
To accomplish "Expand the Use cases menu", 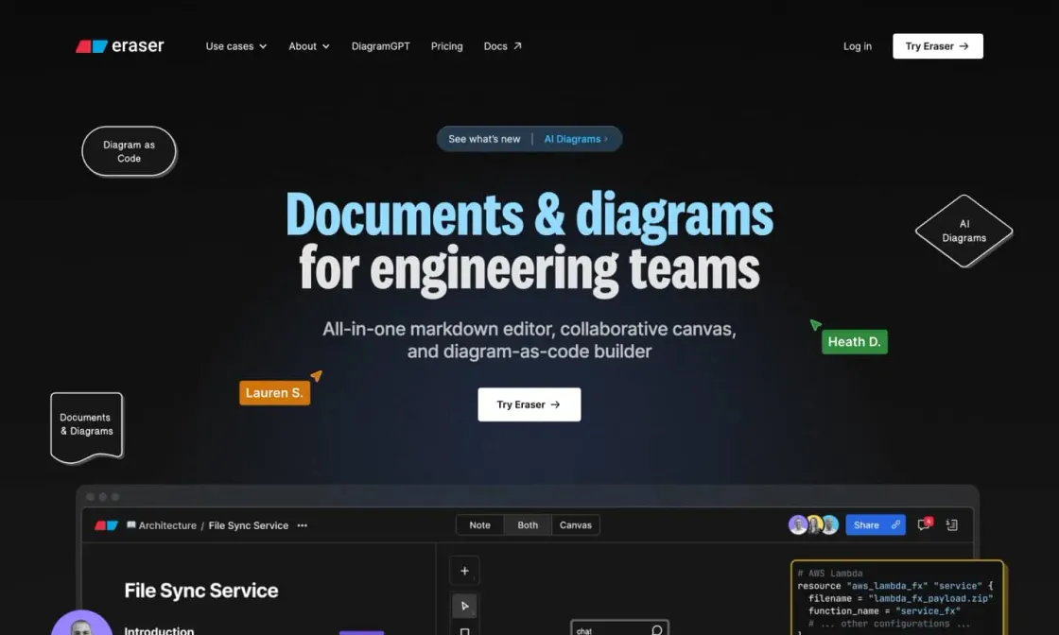I will 235,46.
